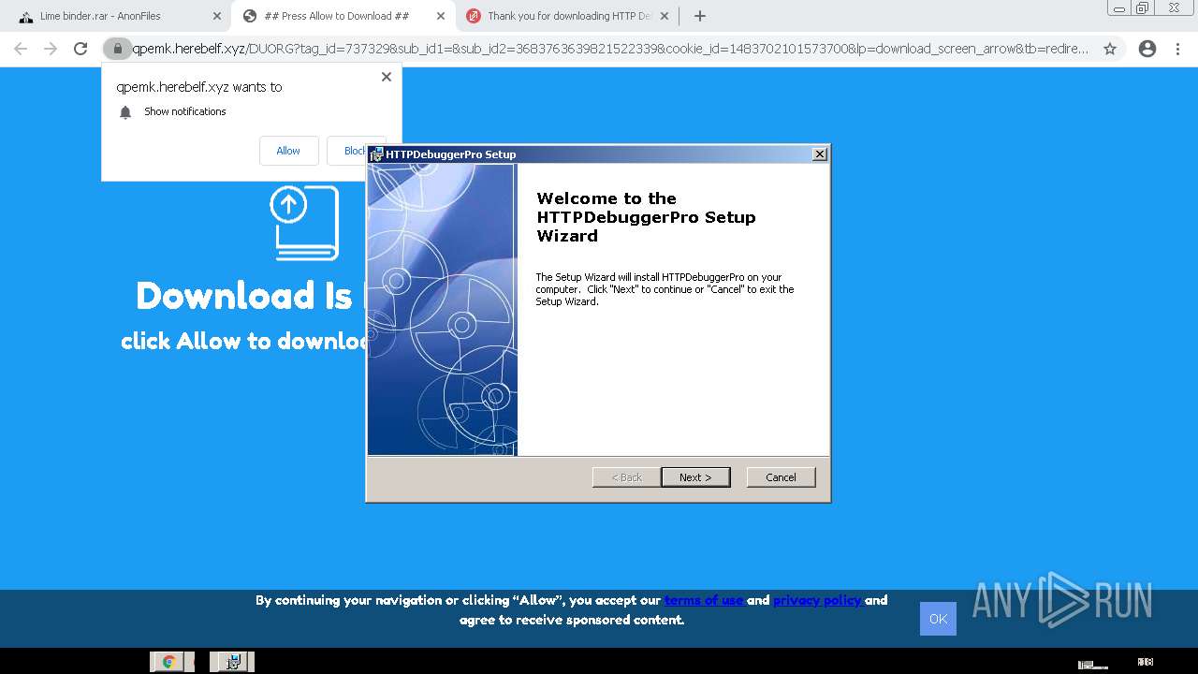Click the download book icon on page
1198x674 pixels.
[x=305, y=223]
